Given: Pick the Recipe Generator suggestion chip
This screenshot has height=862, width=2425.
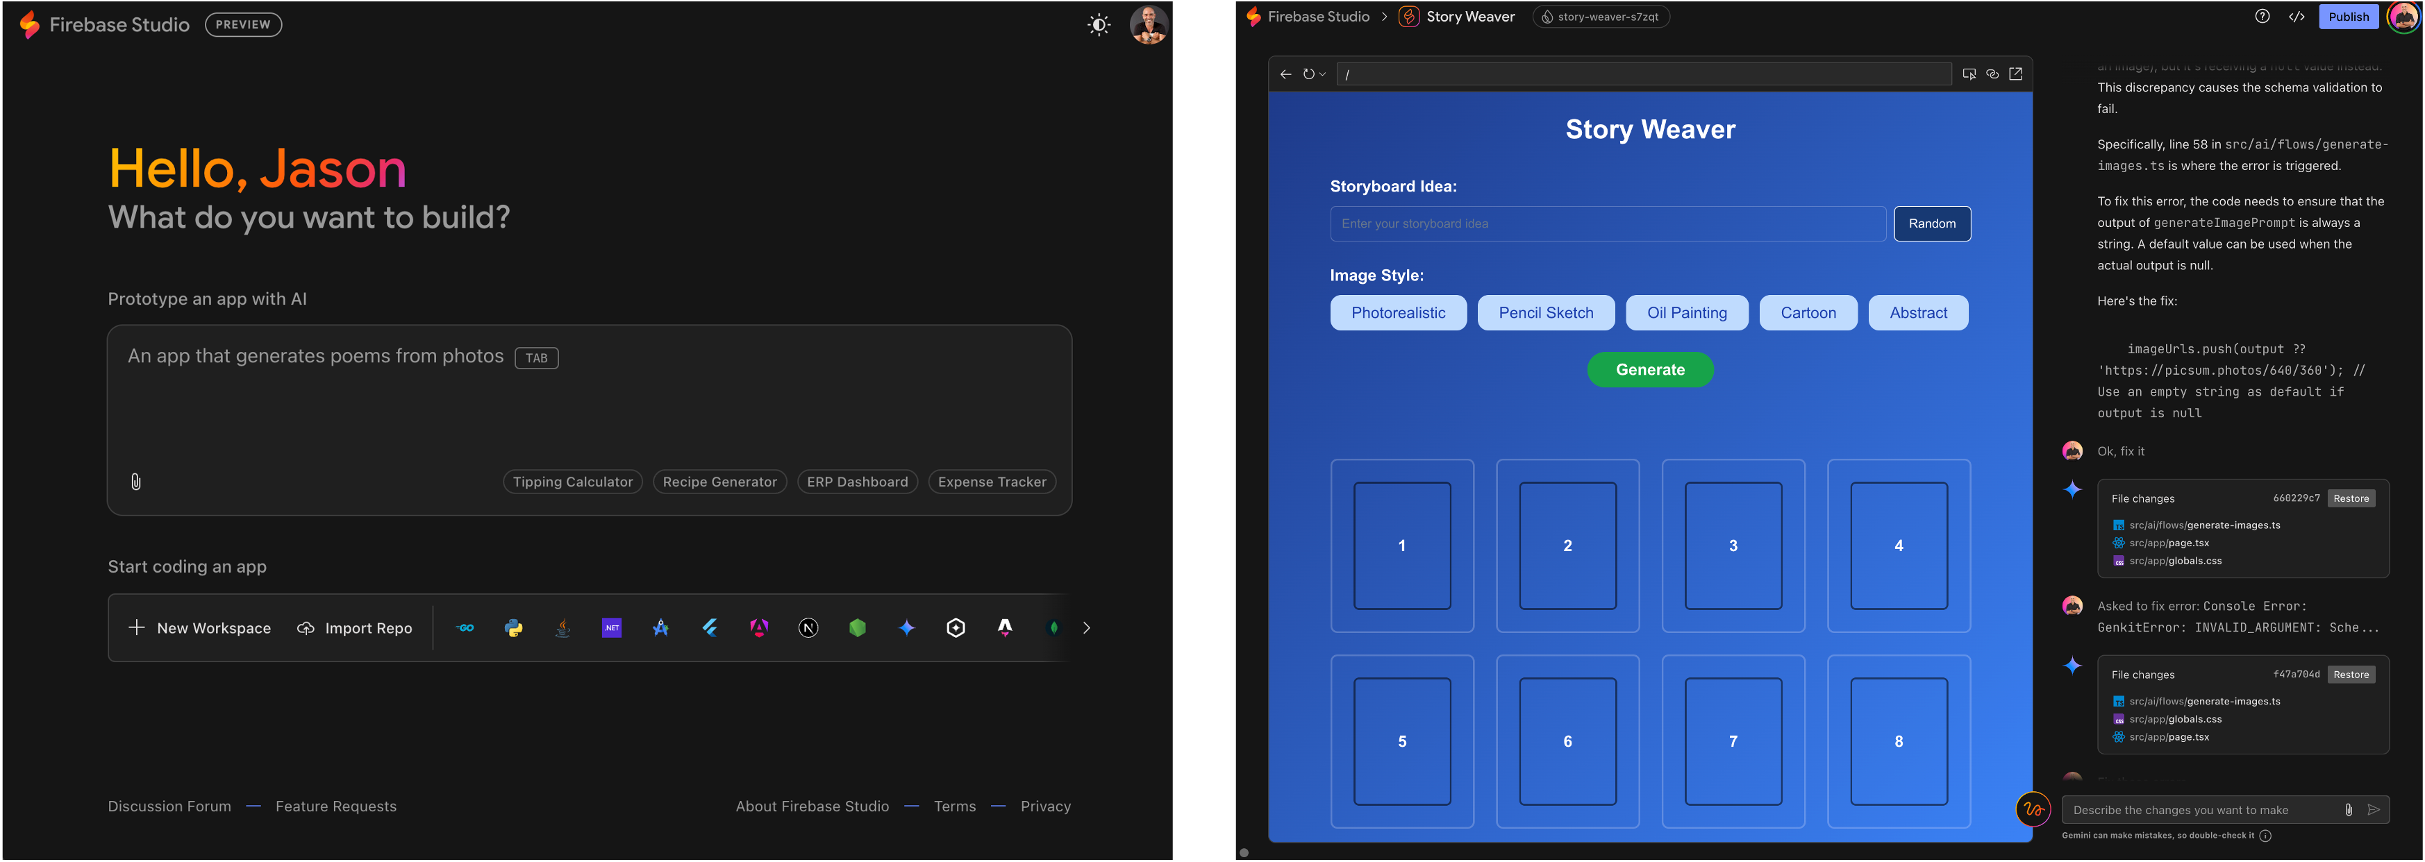Looking at the screenshot, I should pos(719,482).
